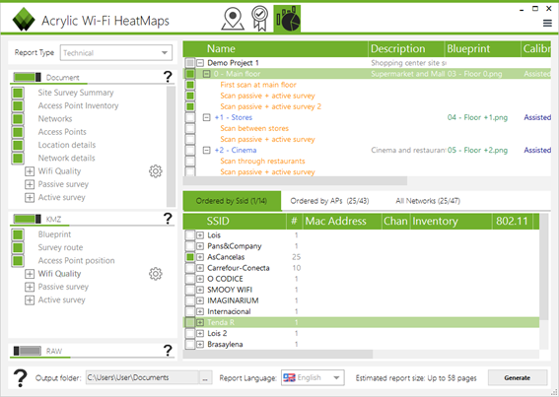Expand the Pans&Company SSID row

coord(200,246)
